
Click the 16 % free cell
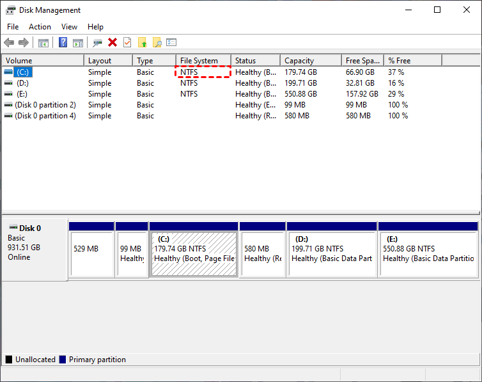click(x=396, y=83)
